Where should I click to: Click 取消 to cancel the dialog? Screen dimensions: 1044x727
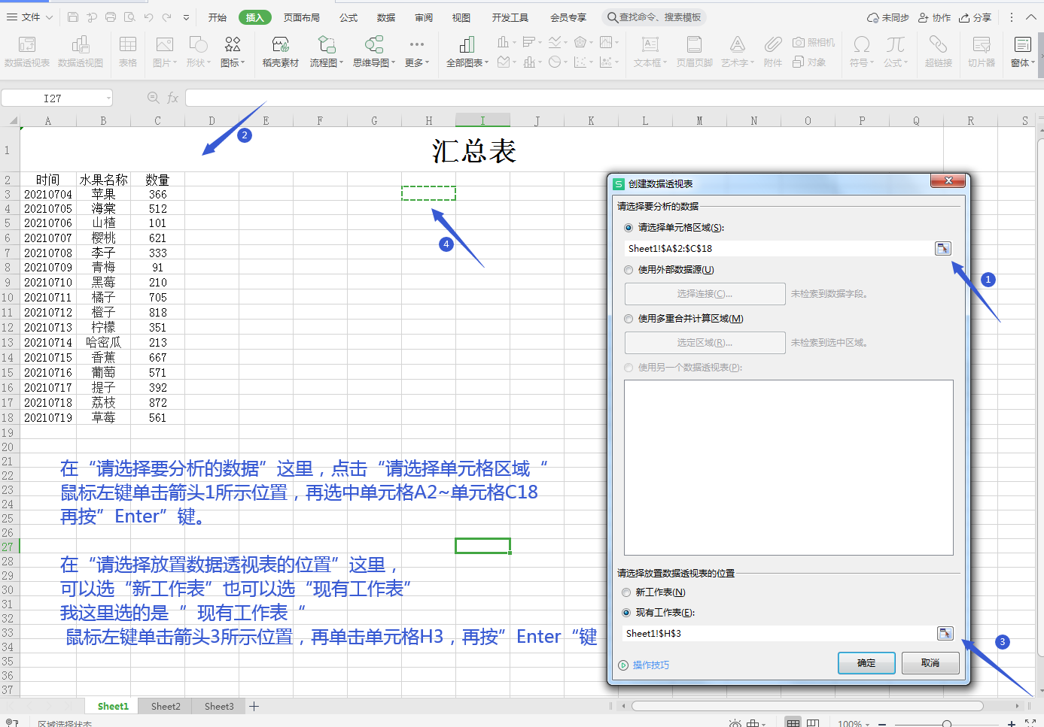(x=930, y=663)
